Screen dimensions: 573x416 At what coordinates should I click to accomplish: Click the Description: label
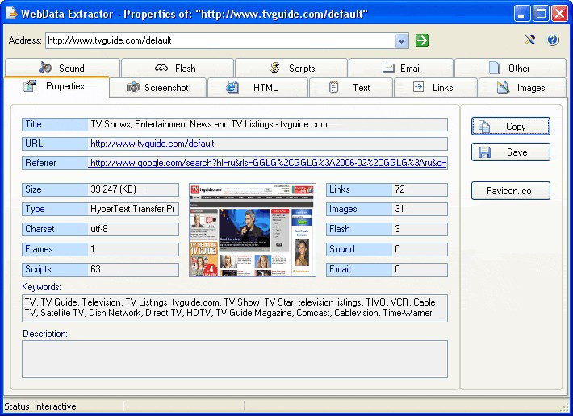pyautogui.click(x=45, y=334)
